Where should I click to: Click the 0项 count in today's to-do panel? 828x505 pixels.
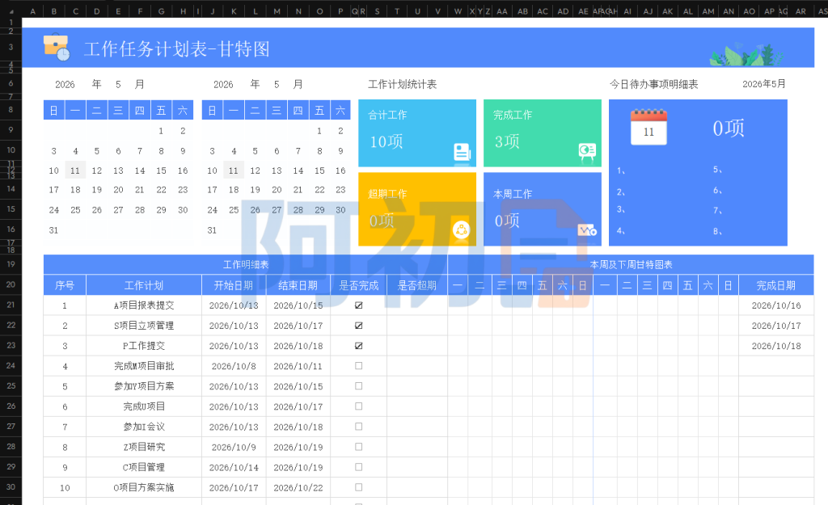[729, 128]
